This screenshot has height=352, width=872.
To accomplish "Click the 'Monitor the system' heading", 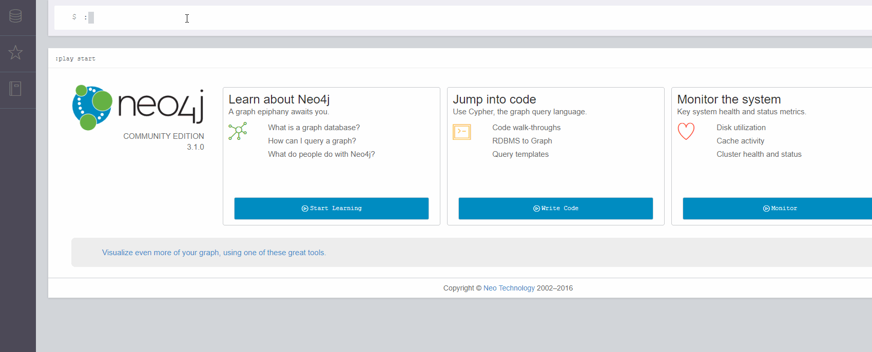I will [x=729, y=99].
